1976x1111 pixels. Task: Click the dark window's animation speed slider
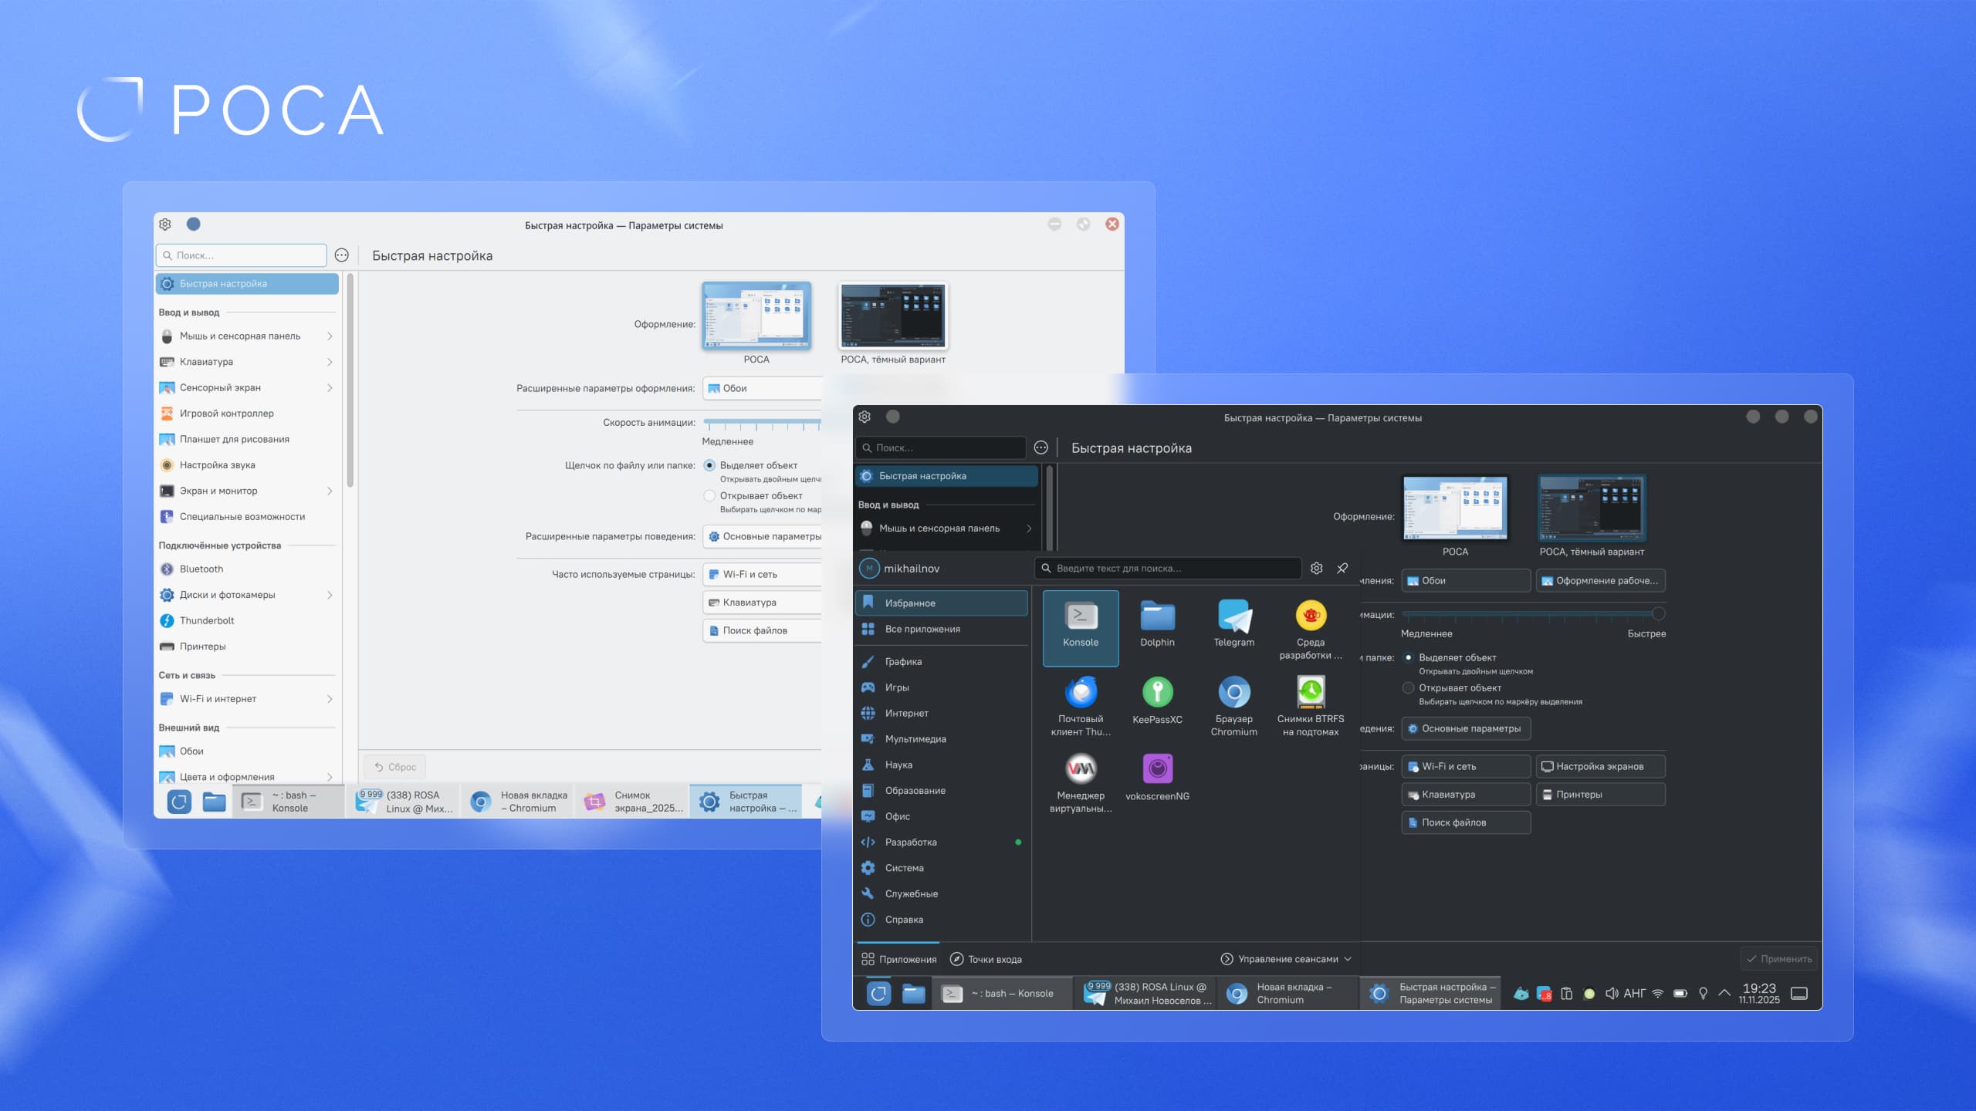[1532, 614]
